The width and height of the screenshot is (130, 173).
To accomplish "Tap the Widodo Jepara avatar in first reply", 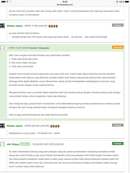I will (x=2, y=26).
